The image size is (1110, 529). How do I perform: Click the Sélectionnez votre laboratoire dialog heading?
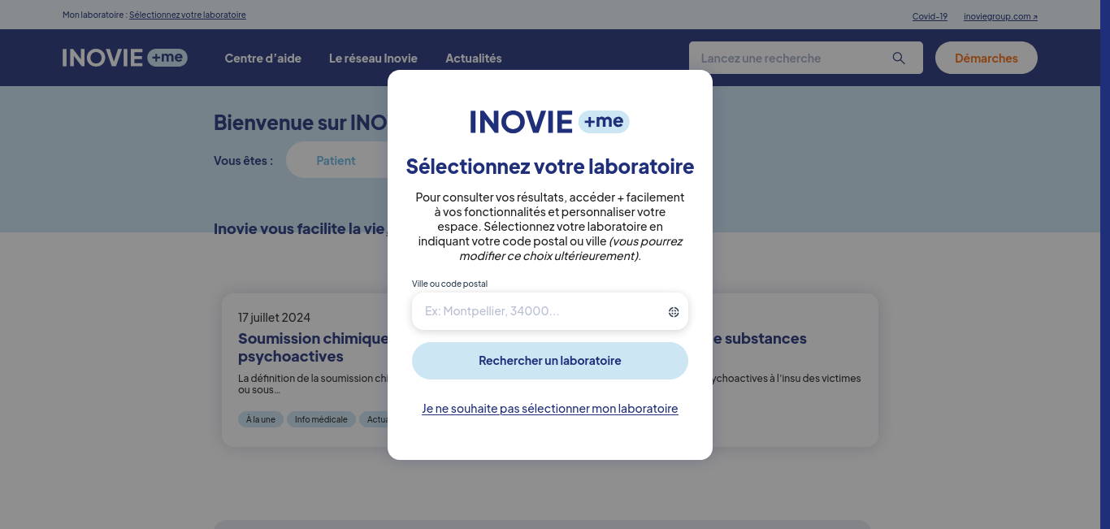pos(550,167)
